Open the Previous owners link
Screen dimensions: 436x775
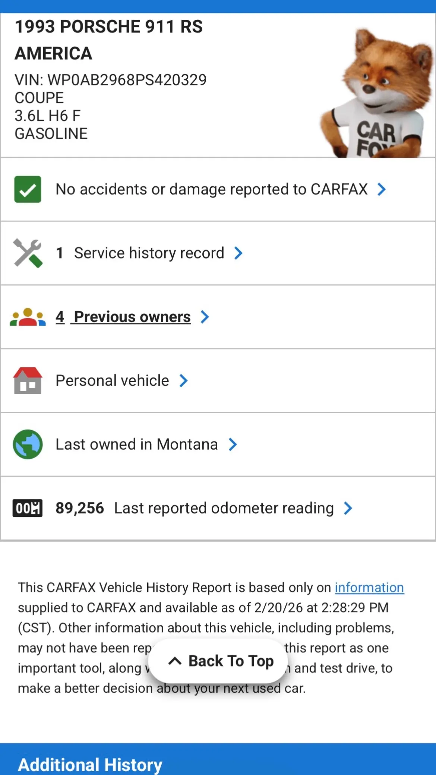123,317
